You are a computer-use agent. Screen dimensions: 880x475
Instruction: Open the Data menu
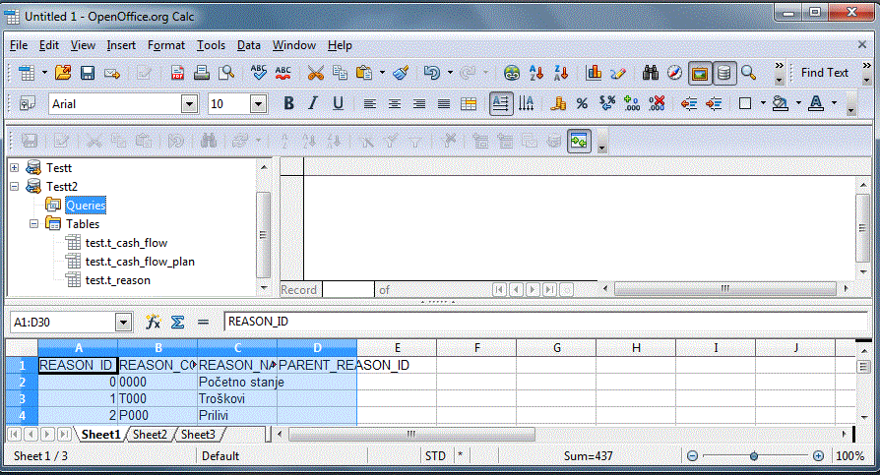coord(249,45)
